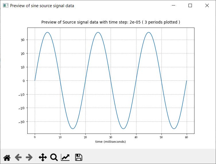Click the x-axis tick label 30
Viewport: 216px width, 164px height.
(x=111, y=137)
